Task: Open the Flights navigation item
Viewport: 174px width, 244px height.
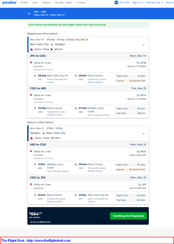Action: [x=46, y=3]
